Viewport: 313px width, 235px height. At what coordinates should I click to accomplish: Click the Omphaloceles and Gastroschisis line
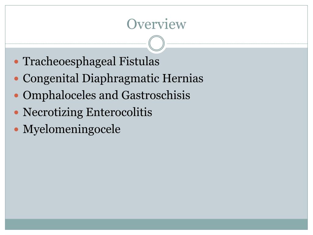tap(106, 95)
